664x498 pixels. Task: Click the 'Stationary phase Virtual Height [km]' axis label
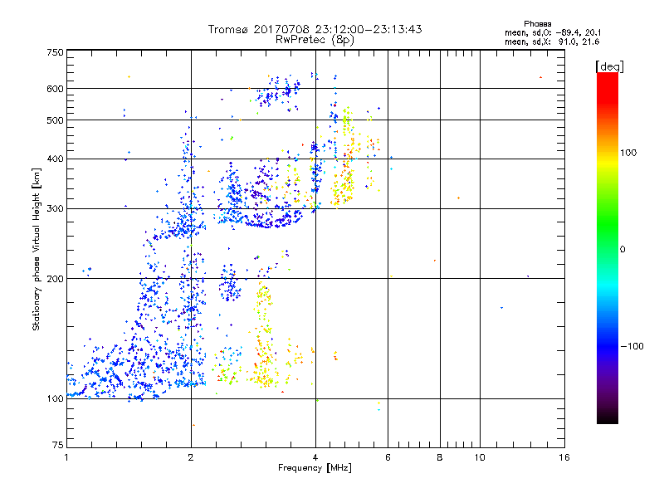click(x=37, y=249)
